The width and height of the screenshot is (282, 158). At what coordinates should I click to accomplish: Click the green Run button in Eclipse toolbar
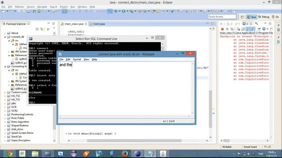(123, 11)
